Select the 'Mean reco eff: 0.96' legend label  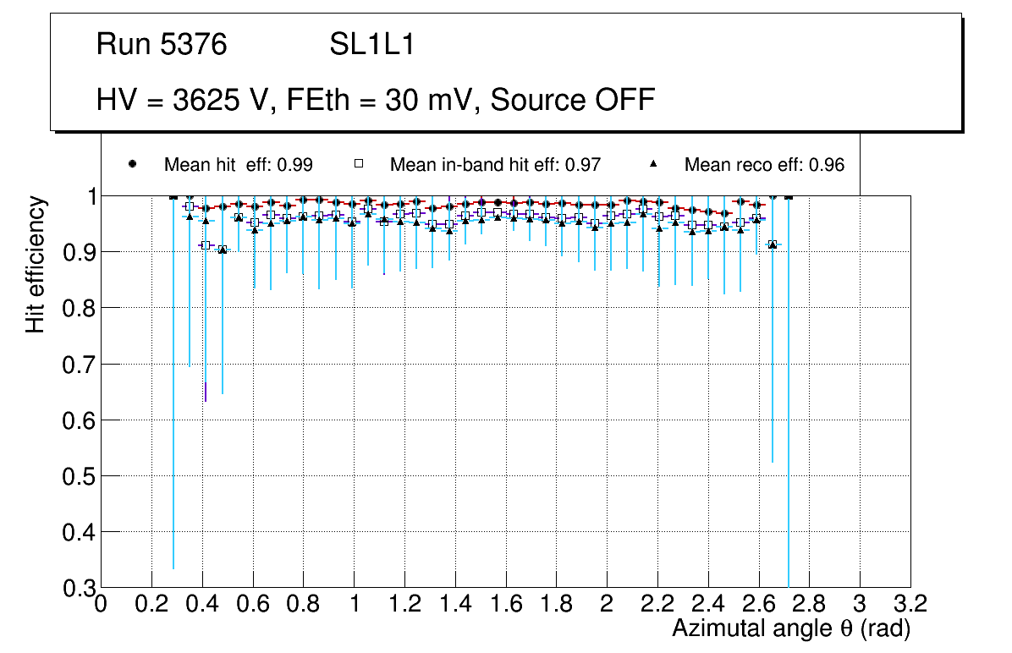click(x=764, y=165)
